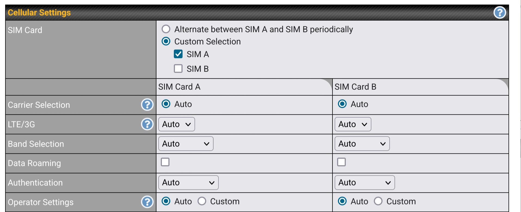The width and height of the screenshot is (521, 212).
Task: Open Cellular Settings help icon
Action: (500, 12)
